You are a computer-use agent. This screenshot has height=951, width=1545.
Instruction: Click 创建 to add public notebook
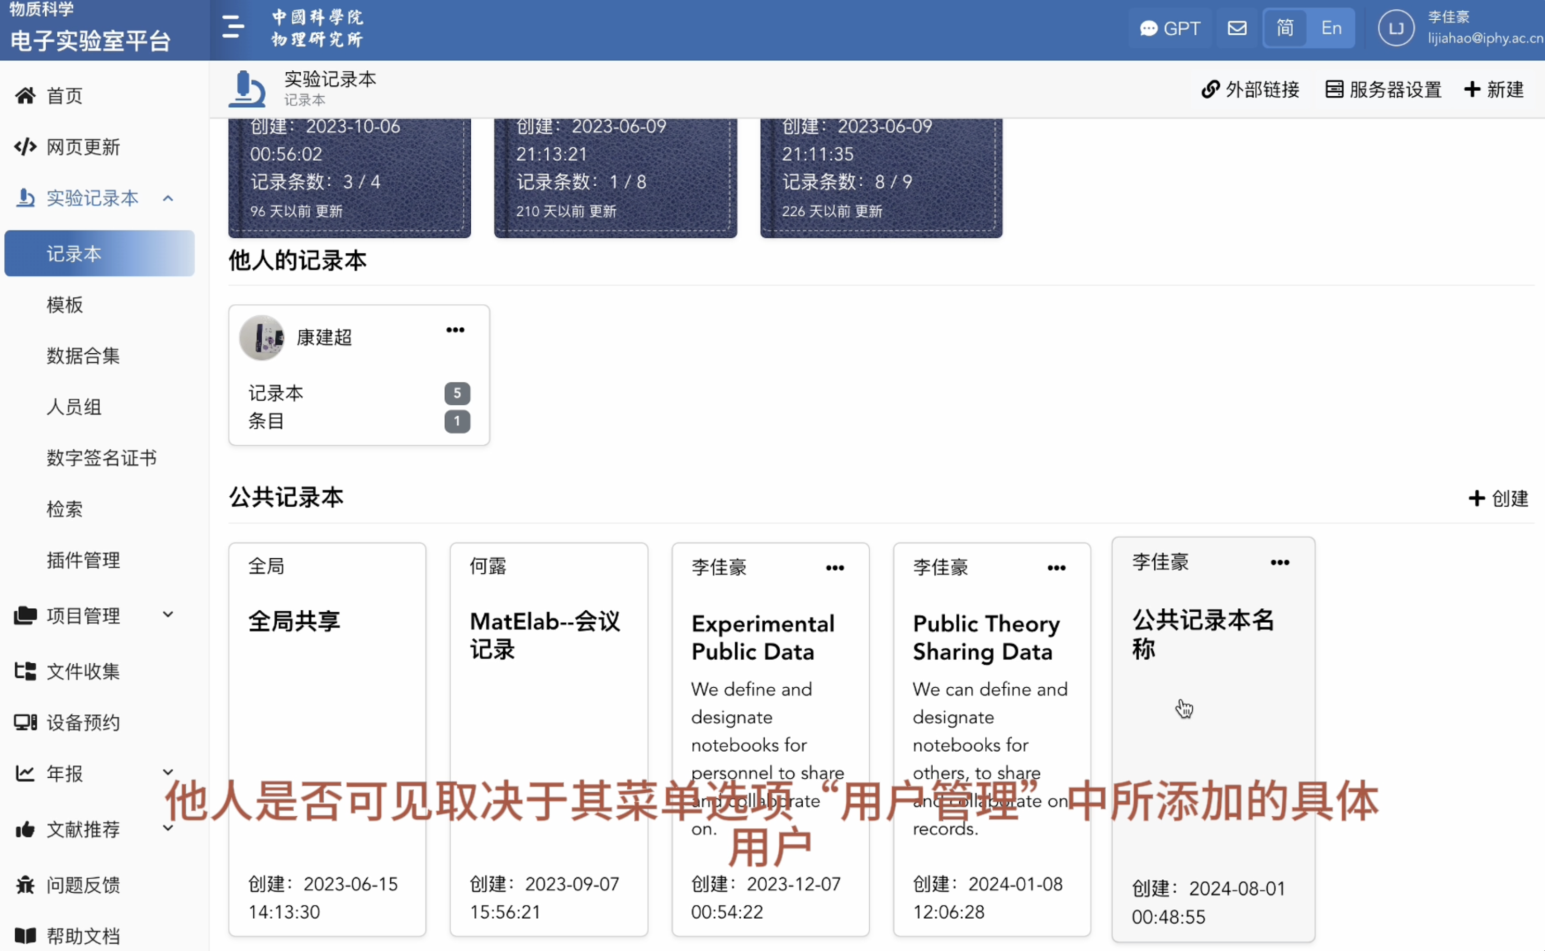[x=1498, y=499]
